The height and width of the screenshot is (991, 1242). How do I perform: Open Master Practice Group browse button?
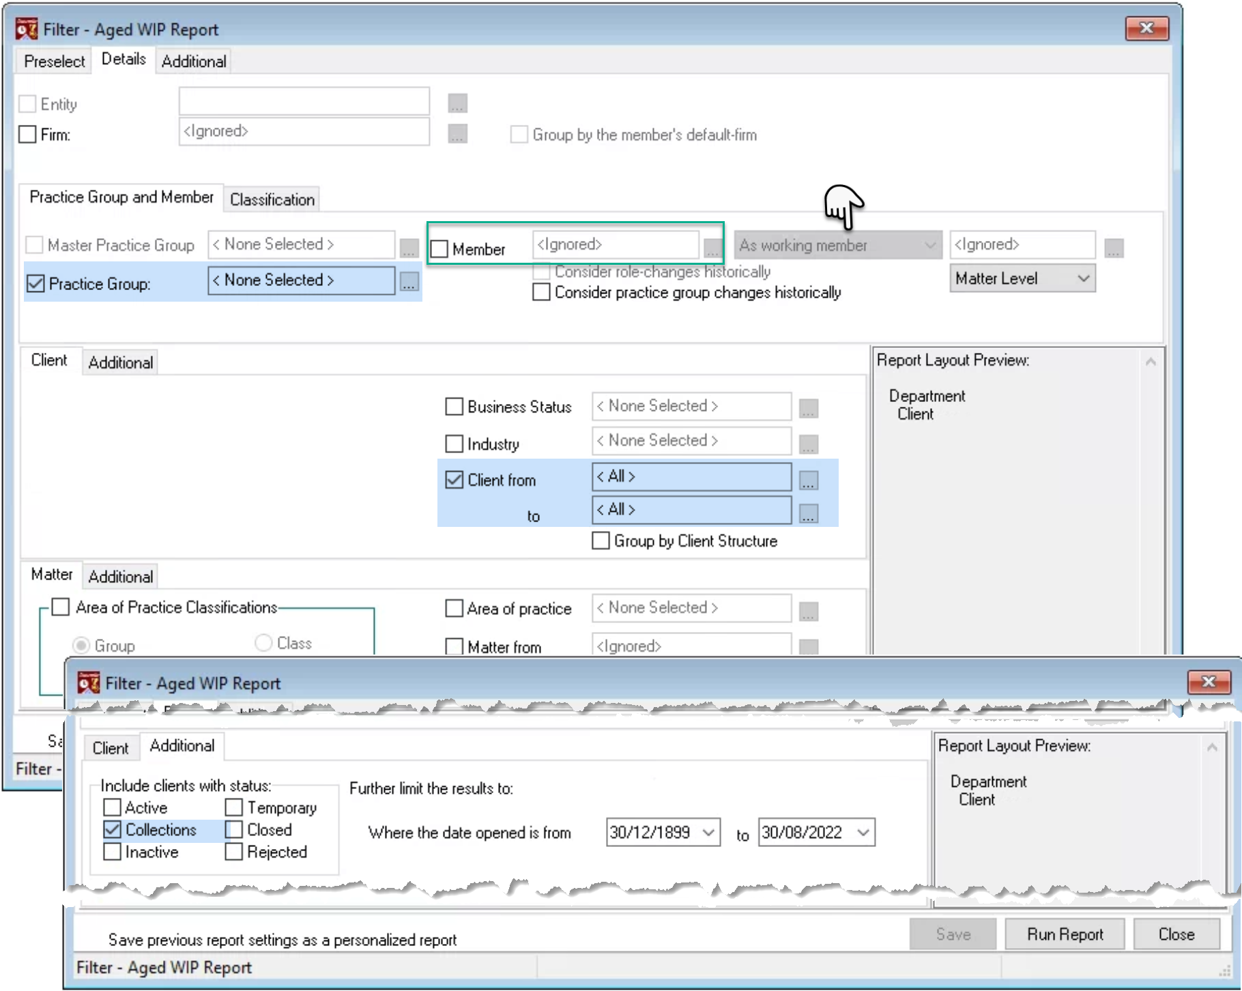point(409,248)
